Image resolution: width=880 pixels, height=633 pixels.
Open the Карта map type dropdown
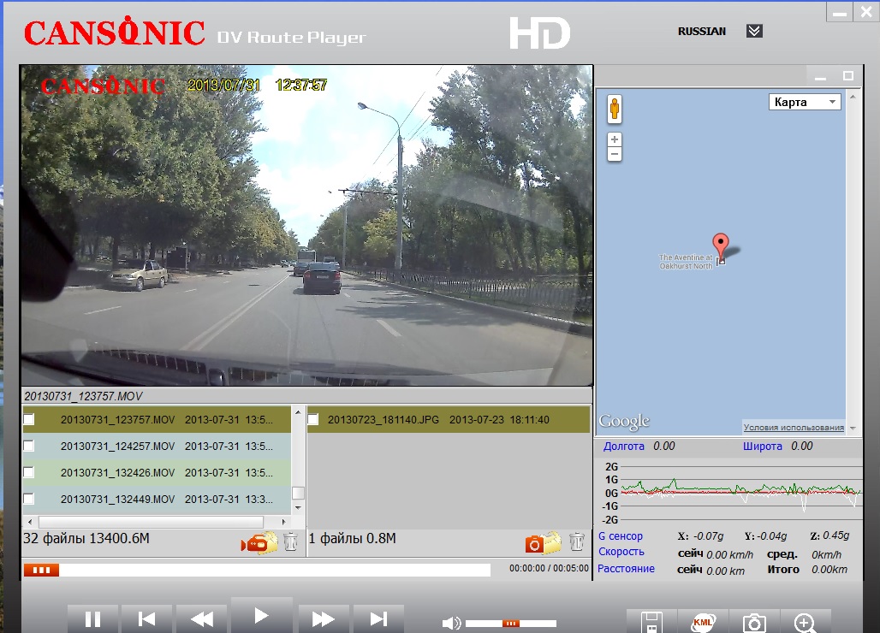805,103
